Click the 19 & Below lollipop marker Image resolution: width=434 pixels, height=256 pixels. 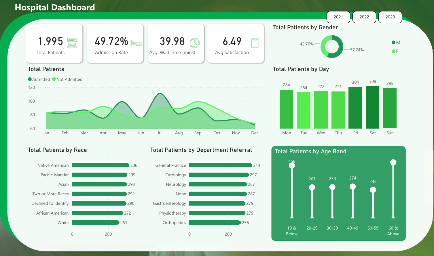coord(292,166)
